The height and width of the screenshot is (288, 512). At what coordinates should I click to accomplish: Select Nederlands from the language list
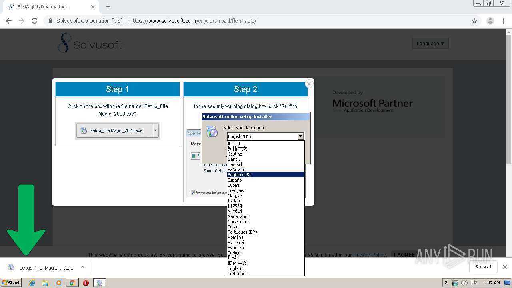coord(266,216)
